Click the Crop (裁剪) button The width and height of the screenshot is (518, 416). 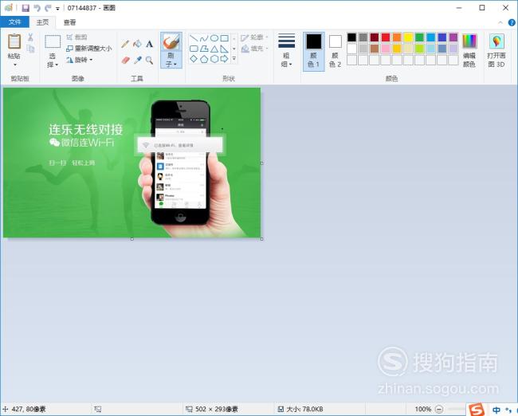tap(77, 37)
